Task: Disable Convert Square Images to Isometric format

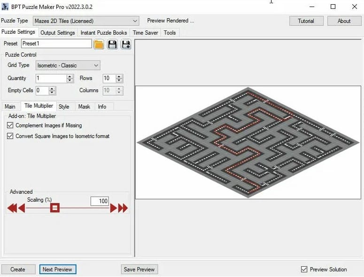Action: [x=10, y=136]
